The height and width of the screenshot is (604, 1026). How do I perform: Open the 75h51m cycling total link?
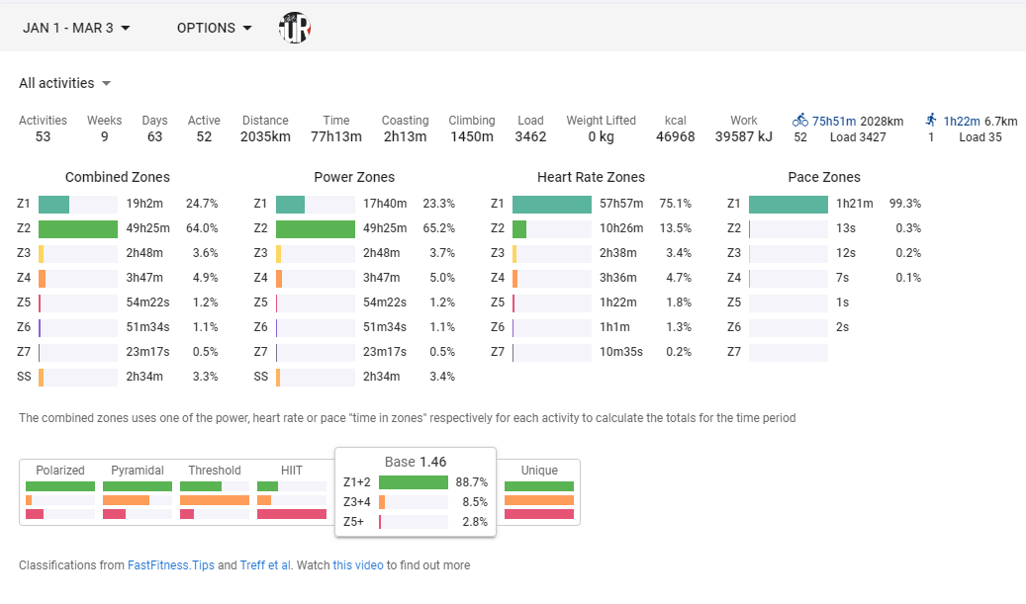tap(834, 121)
